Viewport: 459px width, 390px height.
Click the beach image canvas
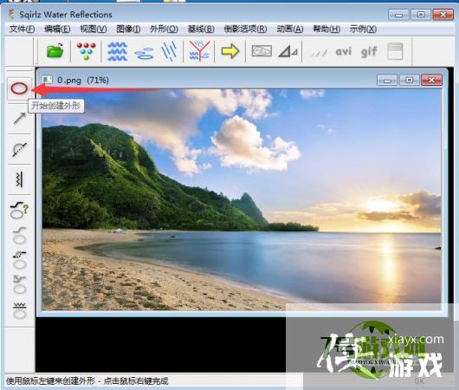[x=242, y=199]
